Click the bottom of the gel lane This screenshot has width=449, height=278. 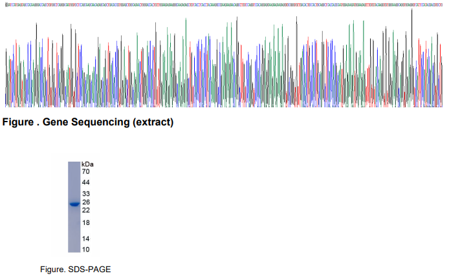coord(74,251)
